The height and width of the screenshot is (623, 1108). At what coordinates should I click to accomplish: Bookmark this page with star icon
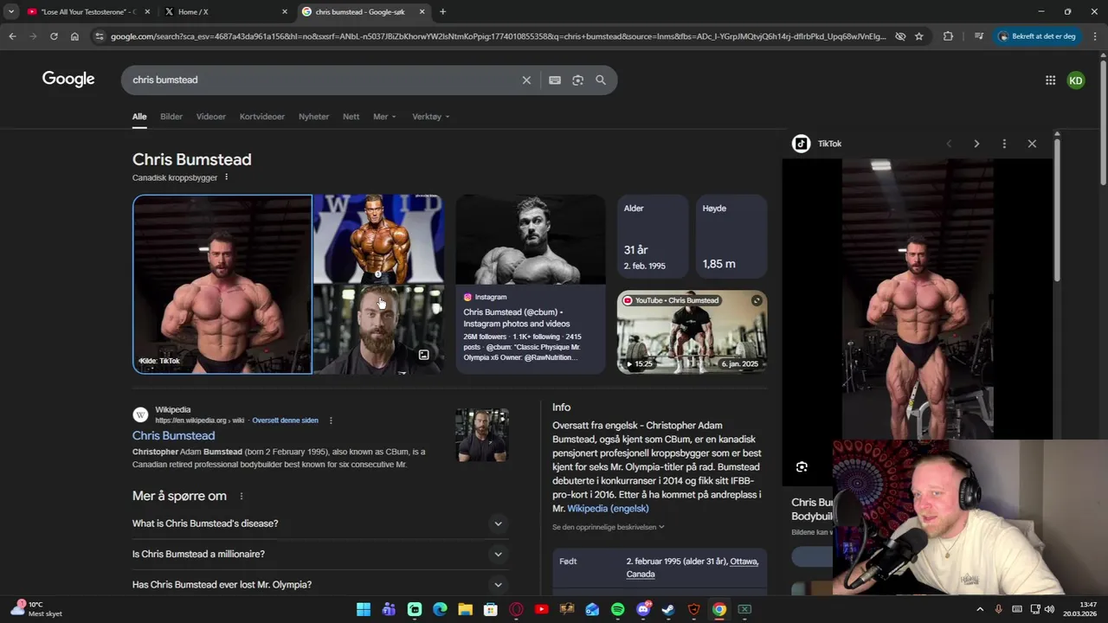[x=918, y=36]
